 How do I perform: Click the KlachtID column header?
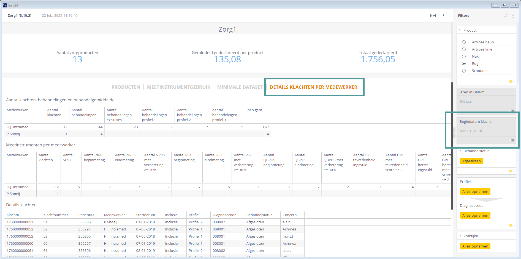point(13,215)
